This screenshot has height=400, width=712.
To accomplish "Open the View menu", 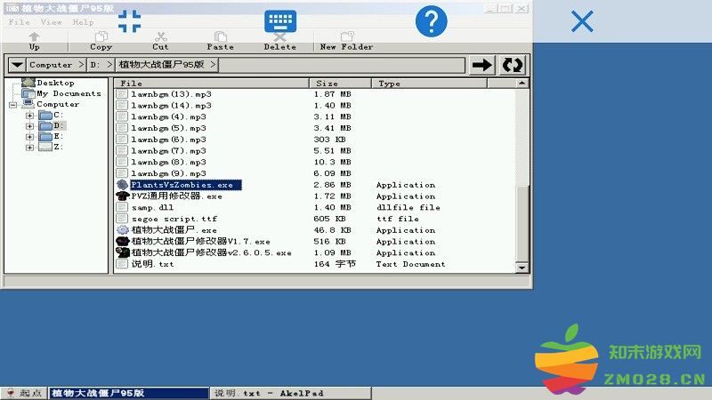I will pyautogui.click(x=52, y=22).
